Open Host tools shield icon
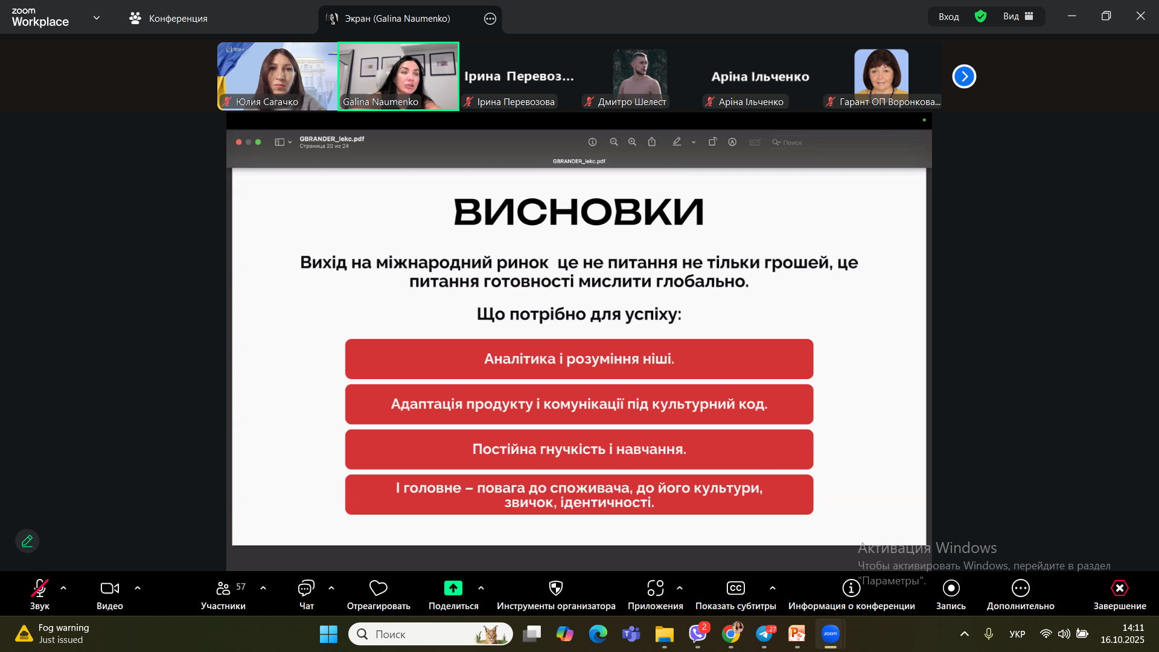This screenshot has width=1159, height=652. click(x=555, y=589)
